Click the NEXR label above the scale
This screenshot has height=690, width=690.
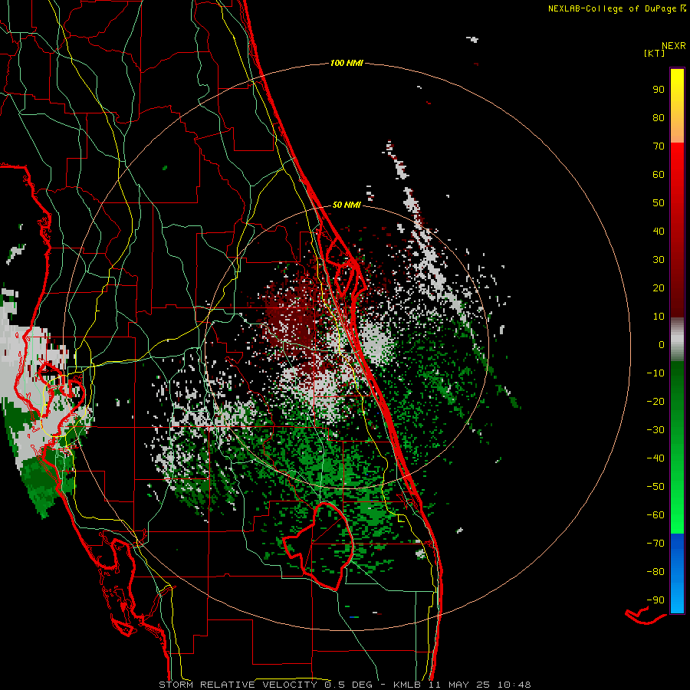tap(674, 46)
